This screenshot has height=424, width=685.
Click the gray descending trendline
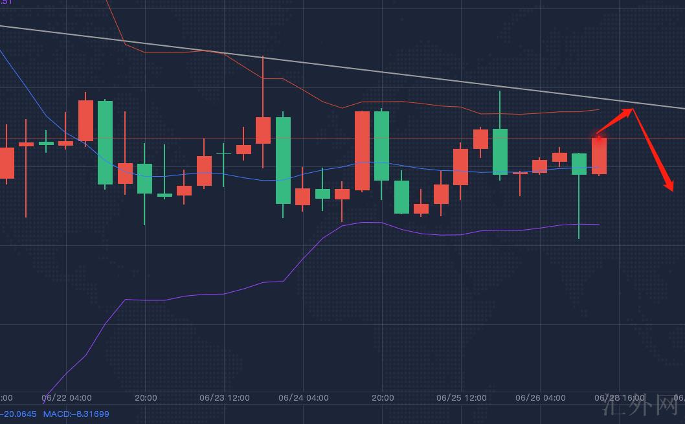(x=342, y=67)
